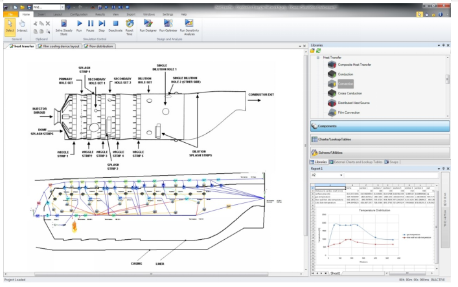The height and width of the screenshot is (287, 458).
Task: Click the blue information icon at top right
Action: (440, 14)
